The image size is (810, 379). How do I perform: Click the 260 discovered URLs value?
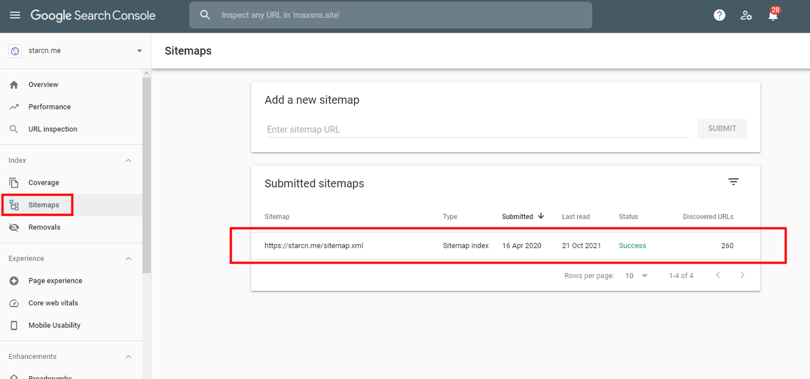pos(727,246)
